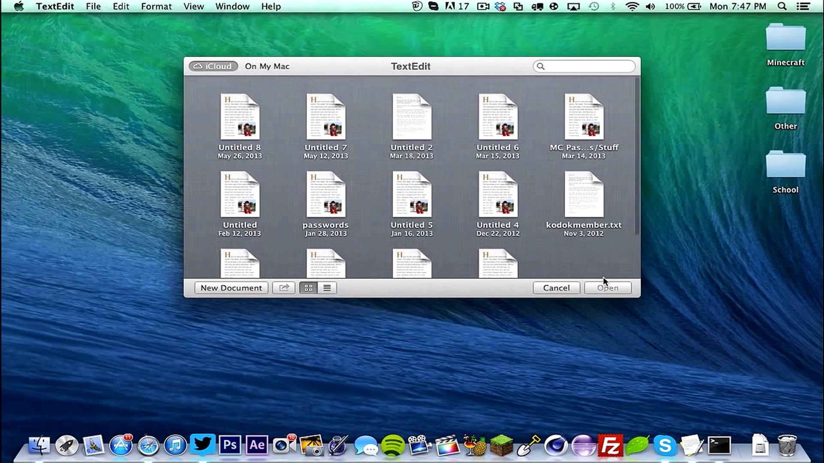This screenshot has width=824, height=463.
Task: Click the document browser scrollbar
Action: [x=637, y=156]
